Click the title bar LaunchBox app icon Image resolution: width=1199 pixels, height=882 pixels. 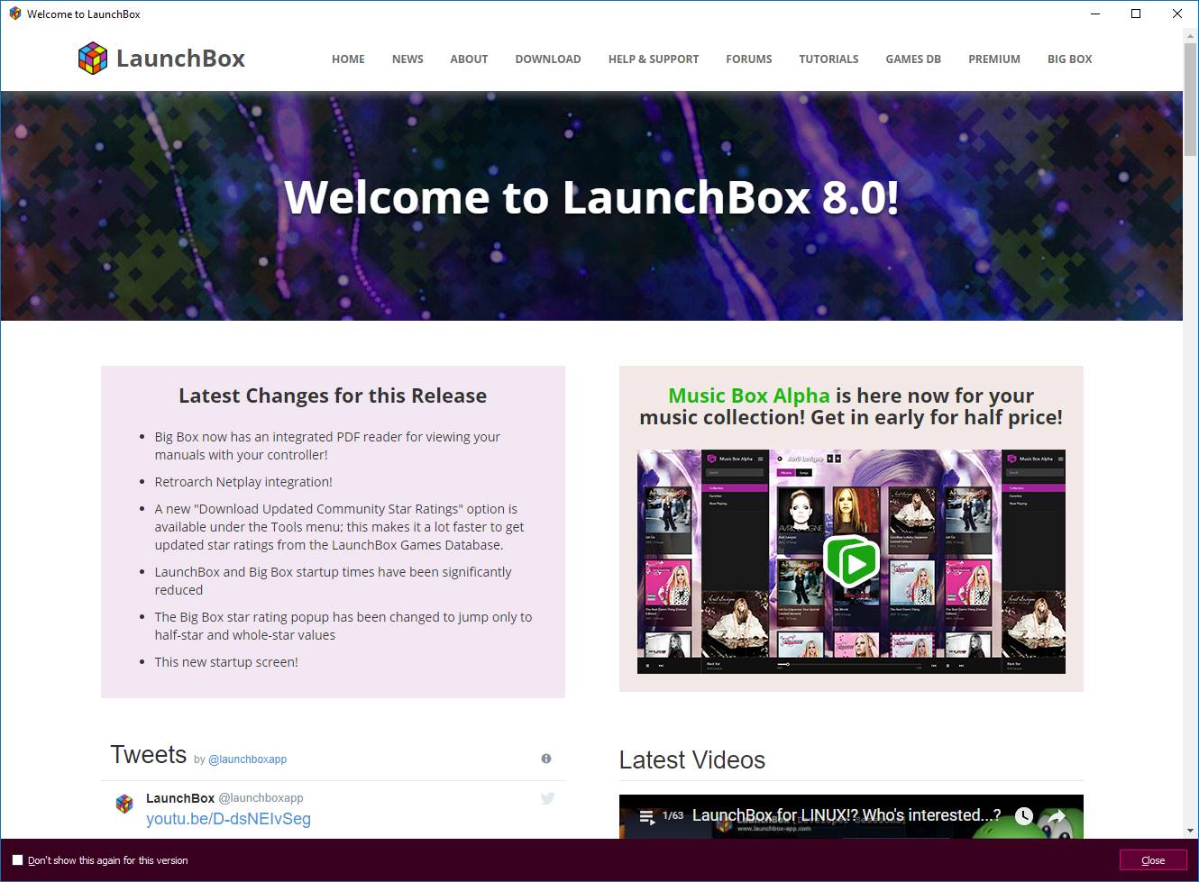click(14, 14)
